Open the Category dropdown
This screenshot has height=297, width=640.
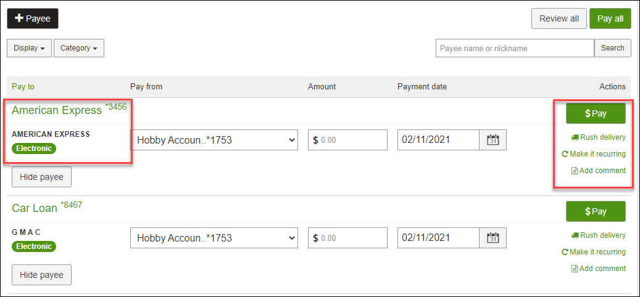79,48
